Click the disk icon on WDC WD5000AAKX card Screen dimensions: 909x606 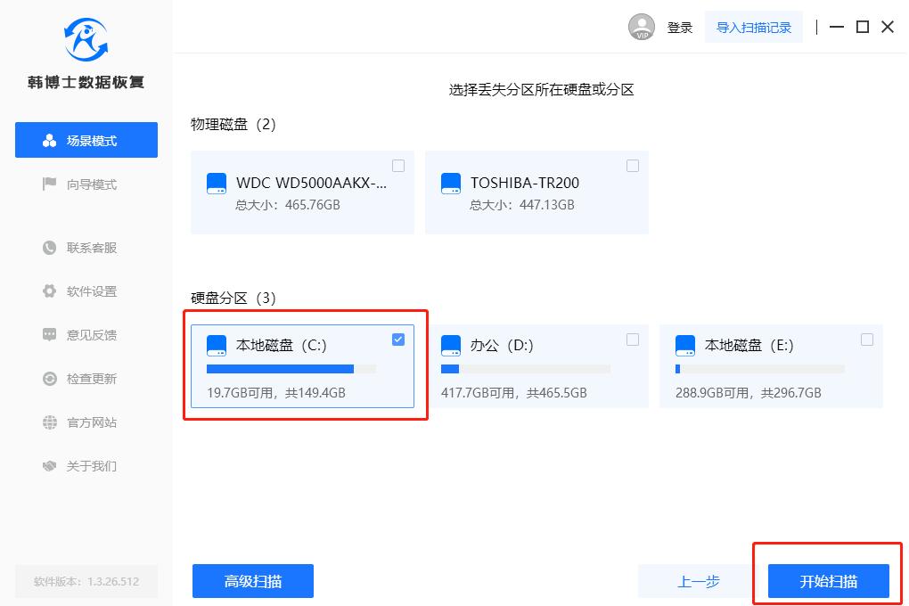[216, 183]
